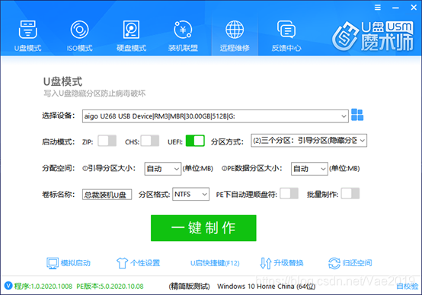Open 个性设置 link text
This screenshot has width=422, height=295.
pos(145,263)
